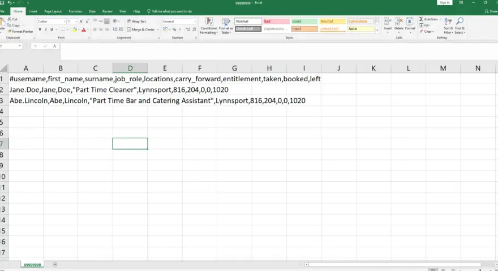Open Format as Table gallery
Image resolution: width=498 pixels, height=271 pixels.
coord(226,26)
